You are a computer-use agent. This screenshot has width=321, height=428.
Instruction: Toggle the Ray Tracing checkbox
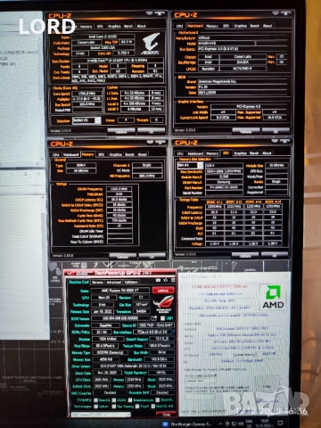[x=114, y=406]
